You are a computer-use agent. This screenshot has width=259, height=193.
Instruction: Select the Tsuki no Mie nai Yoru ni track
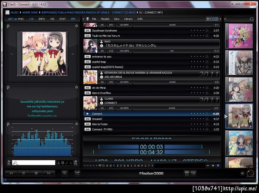tap(152, 36)
